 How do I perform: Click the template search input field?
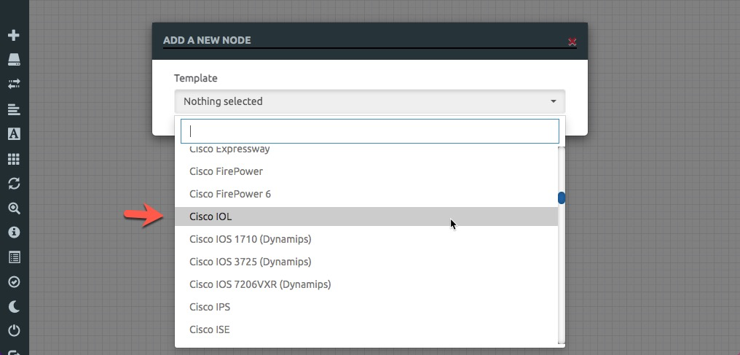[x=370, y=130]
